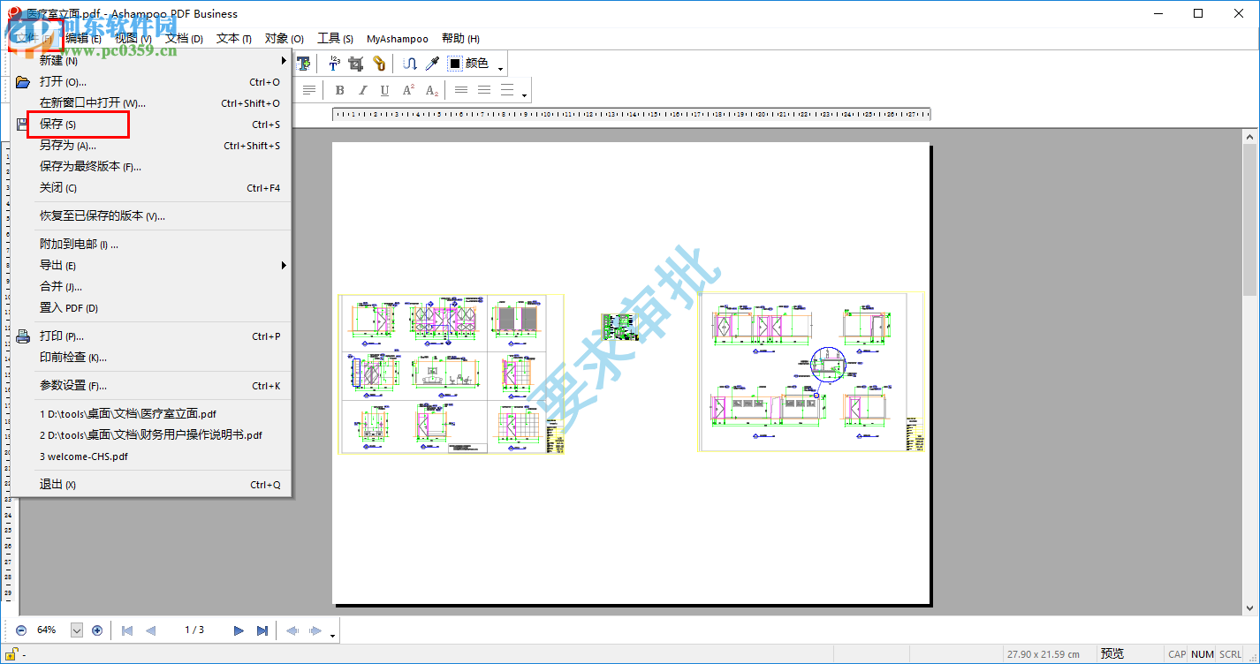Screen dimensions: 1260x664
Task: Choose 另存为 (Save As) menu entry
Action: 68,146
